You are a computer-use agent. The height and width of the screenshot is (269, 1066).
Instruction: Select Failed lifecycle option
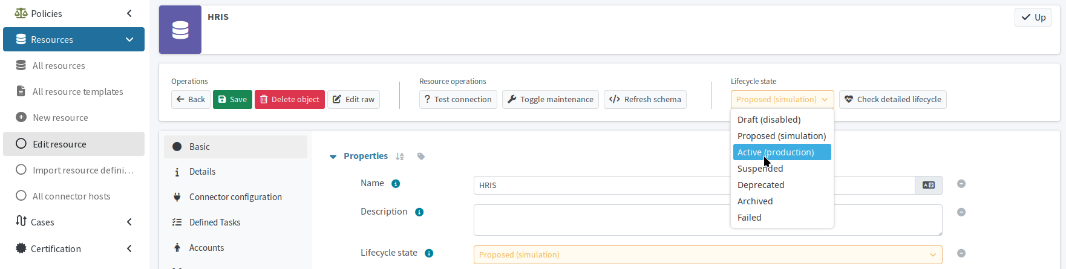click(x=782, y=218)
